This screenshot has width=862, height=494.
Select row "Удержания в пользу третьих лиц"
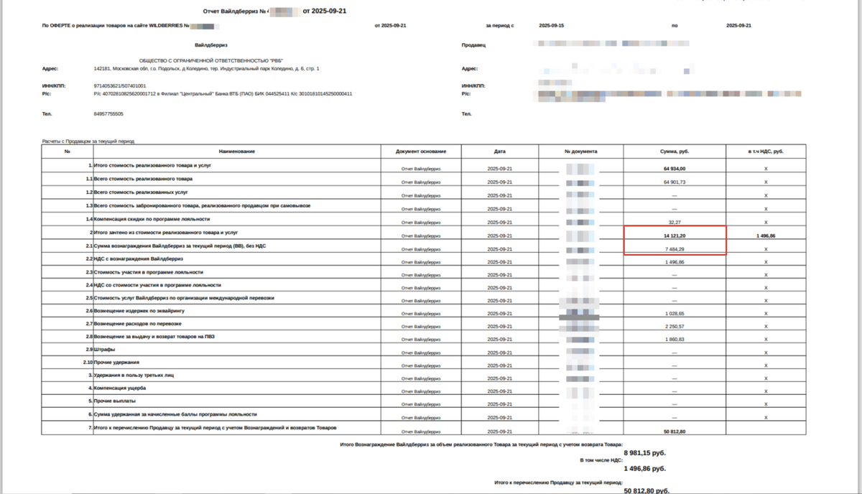[x=424, y=377]
